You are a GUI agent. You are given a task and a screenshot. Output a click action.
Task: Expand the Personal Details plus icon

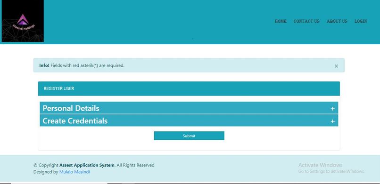click(332, 109)
